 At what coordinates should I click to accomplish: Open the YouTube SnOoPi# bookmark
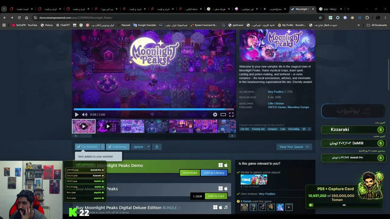(x=24, y=25)
